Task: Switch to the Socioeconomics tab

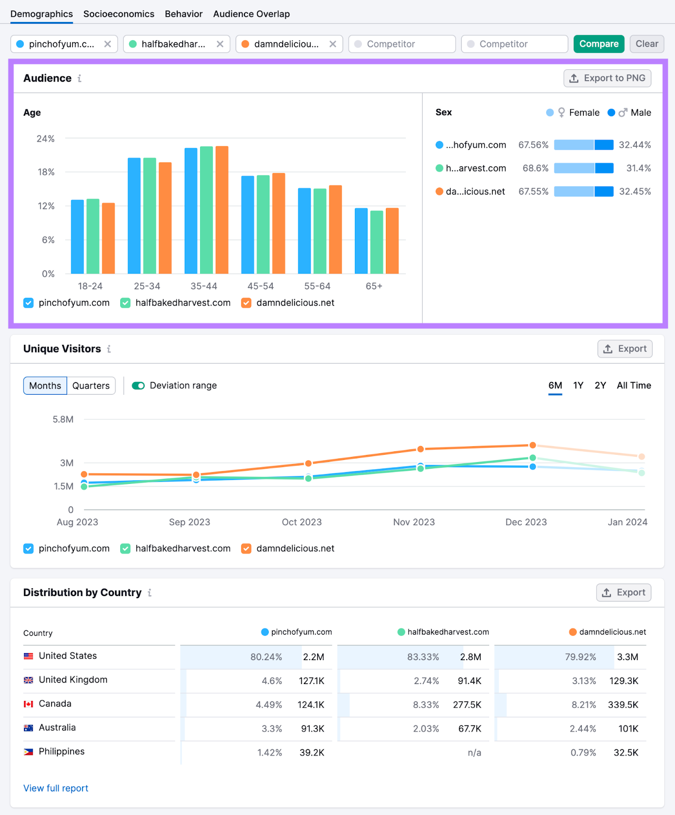Action: [119, 14]
